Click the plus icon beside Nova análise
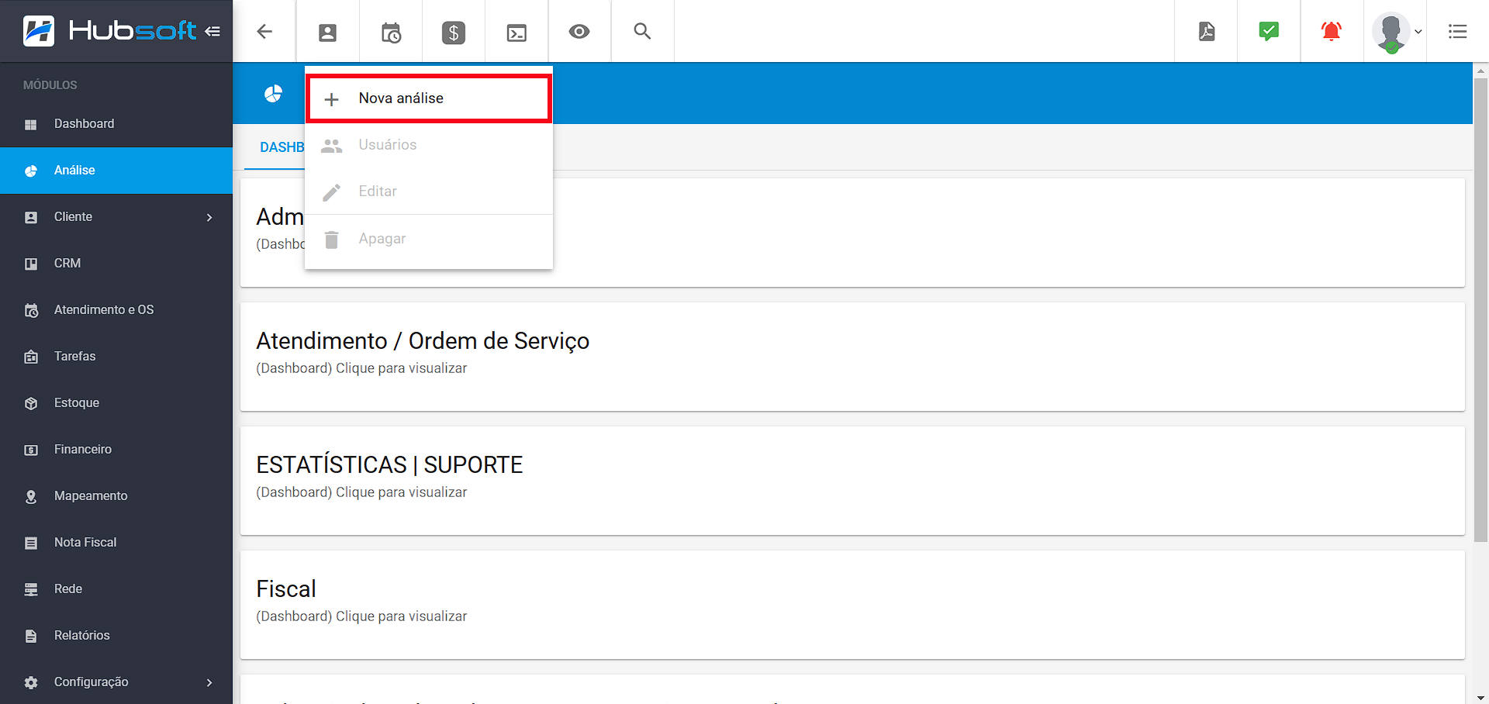This screenshot has width=1489, height=704. 331,99
